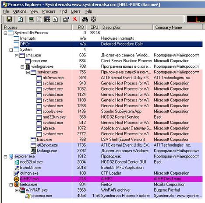This screenshot has width=205, height=203.
Task: Open the Options menu
Action: click(20, 11)
